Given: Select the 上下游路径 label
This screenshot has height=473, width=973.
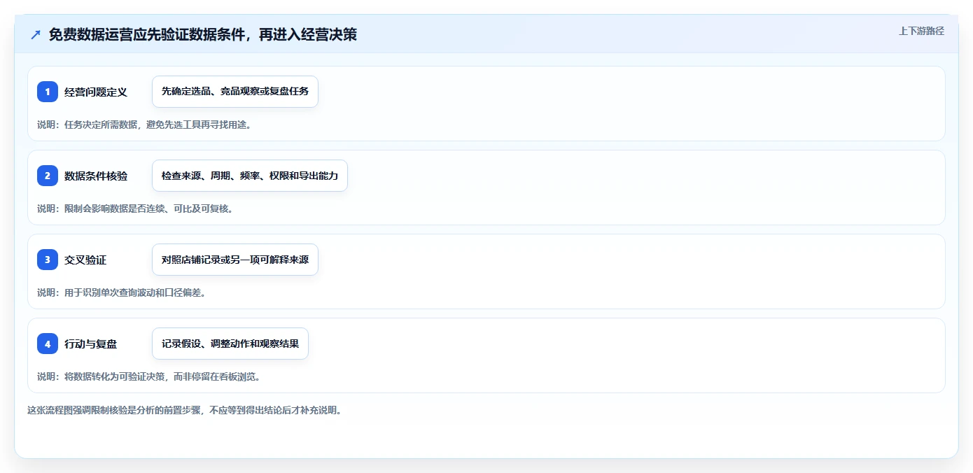Looking at the screenshot, I should click(x=921, y=31).
